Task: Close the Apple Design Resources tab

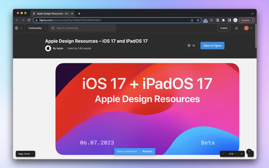Action: pos(72,14)
